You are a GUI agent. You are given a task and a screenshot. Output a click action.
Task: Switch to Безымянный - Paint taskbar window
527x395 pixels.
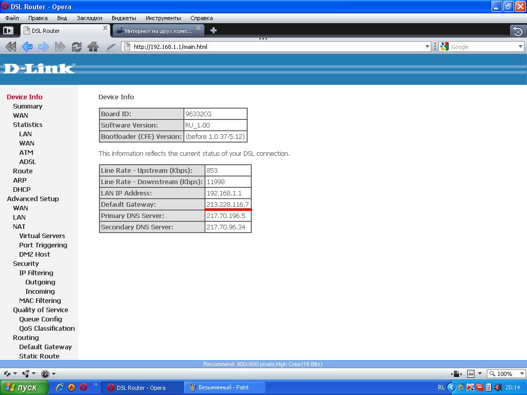[224, 388]
